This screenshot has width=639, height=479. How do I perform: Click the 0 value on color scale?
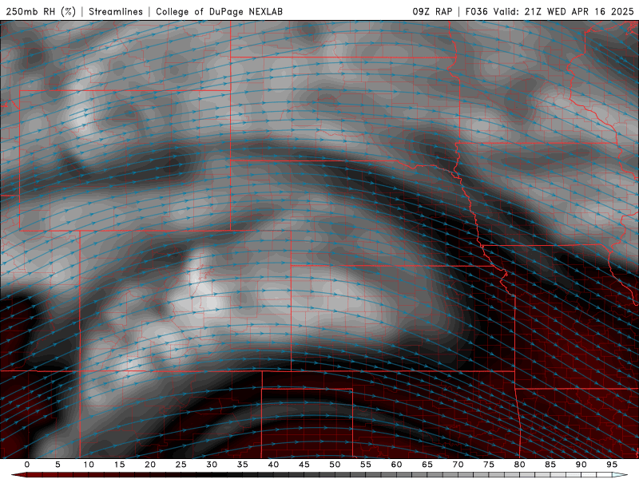27,465
